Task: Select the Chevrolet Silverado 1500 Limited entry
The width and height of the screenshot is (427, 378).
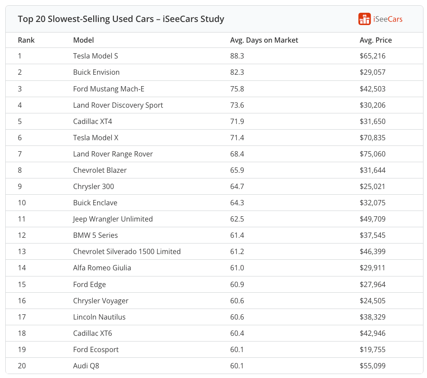Action: (127, 251)
